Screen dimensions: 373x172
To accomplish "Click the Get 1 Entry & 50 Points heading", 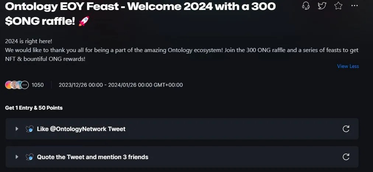I will click(34, 108).
